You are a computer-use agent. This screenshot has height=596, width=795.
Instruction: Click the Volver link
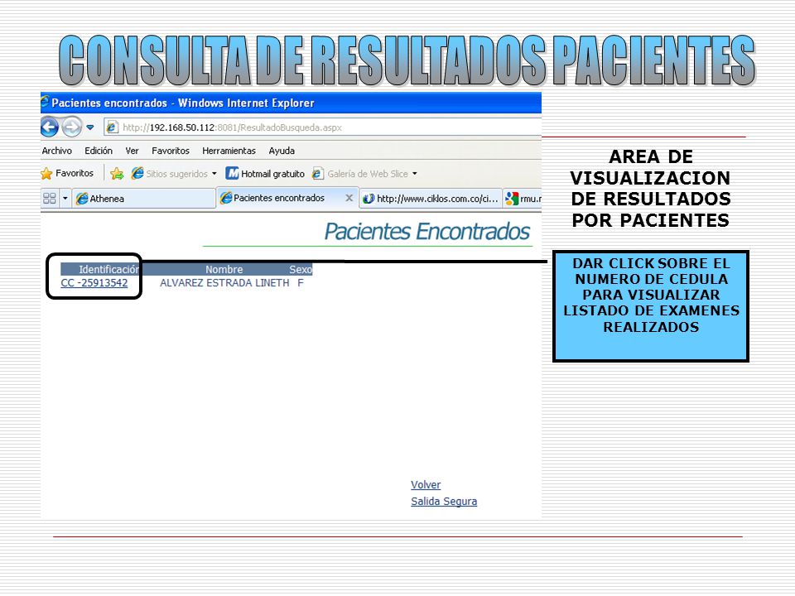coord(426,484)
